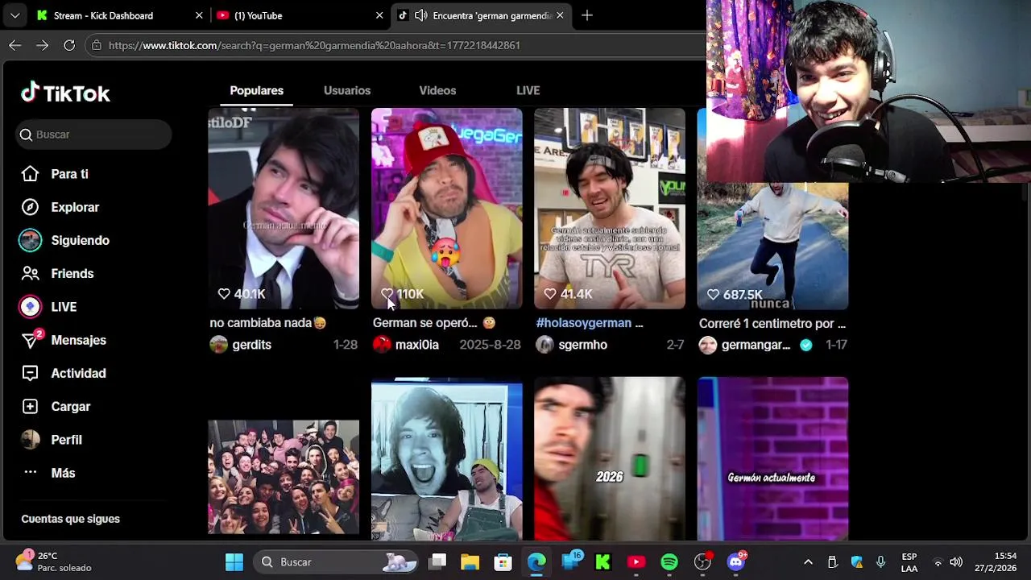This screenshot has width=1031, height=580.
Task: Open the #holasoygerman video thumbnail
Action: click(x=610, y=209)
